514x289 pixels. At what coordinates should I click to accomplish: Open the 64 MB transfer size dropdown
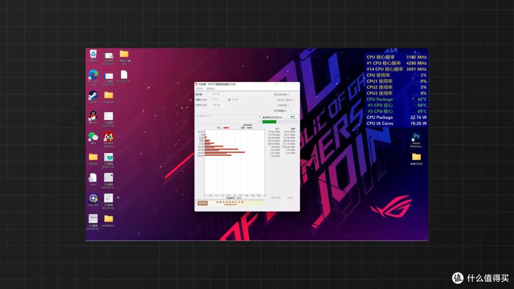click(x=239, y=99)
